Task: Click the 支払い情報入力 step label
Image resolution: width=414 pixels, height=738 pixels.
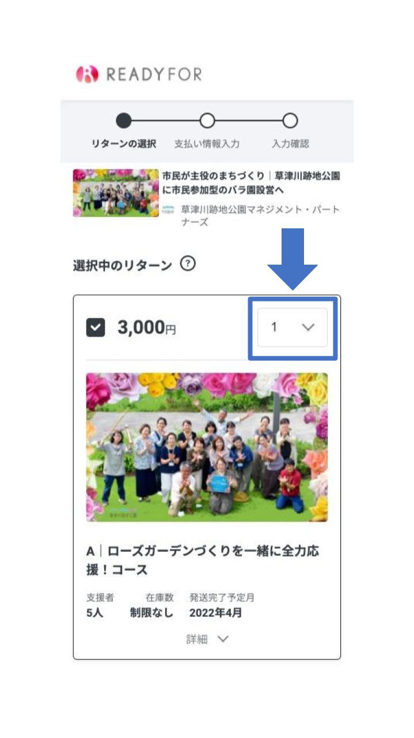Action: click(207, 144)
